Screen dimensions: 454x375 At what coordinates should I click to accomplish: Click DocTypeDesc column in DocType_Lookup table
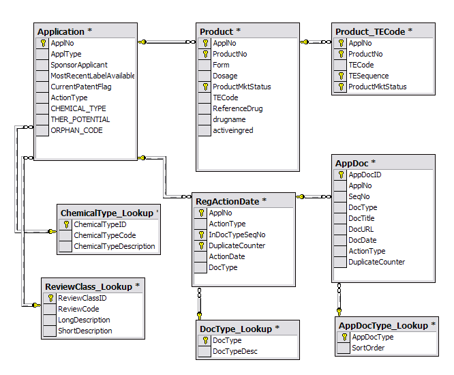[x=234, y=351]
